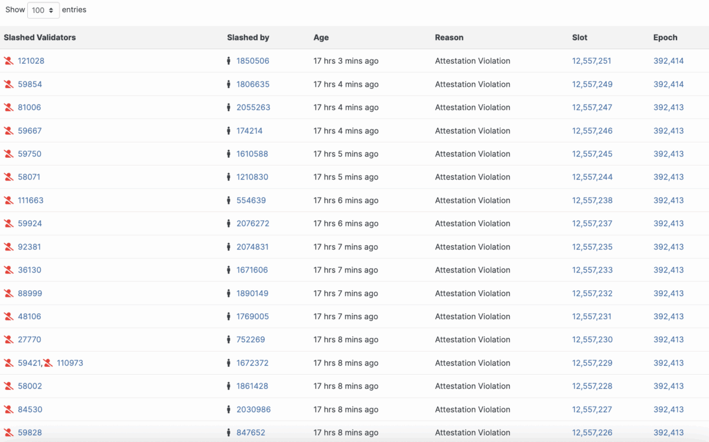
Task: Open slashed validator 48106
Action: 30,316
